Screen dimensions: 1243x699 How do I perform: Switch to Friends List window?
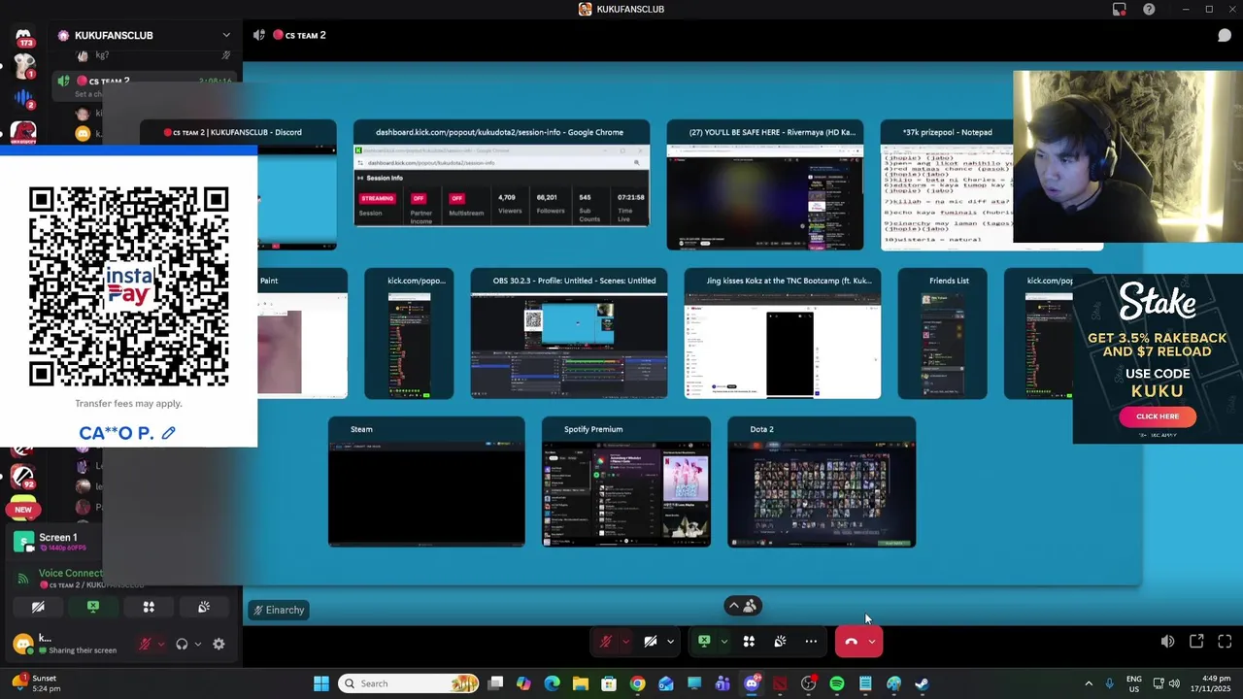point(943,335)
